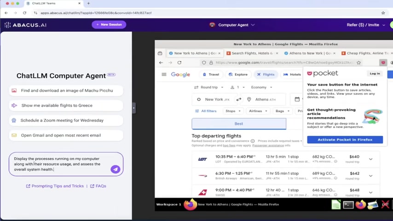Log in to Pocket
The image size is (393, 221).
(x=375, y=74)
